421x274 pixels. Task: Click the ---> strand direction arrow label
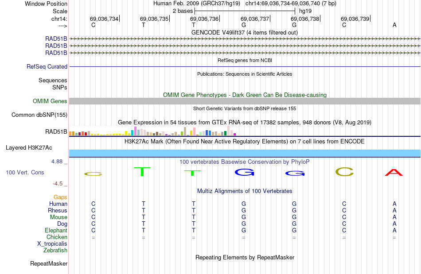(x=62, y=26)
